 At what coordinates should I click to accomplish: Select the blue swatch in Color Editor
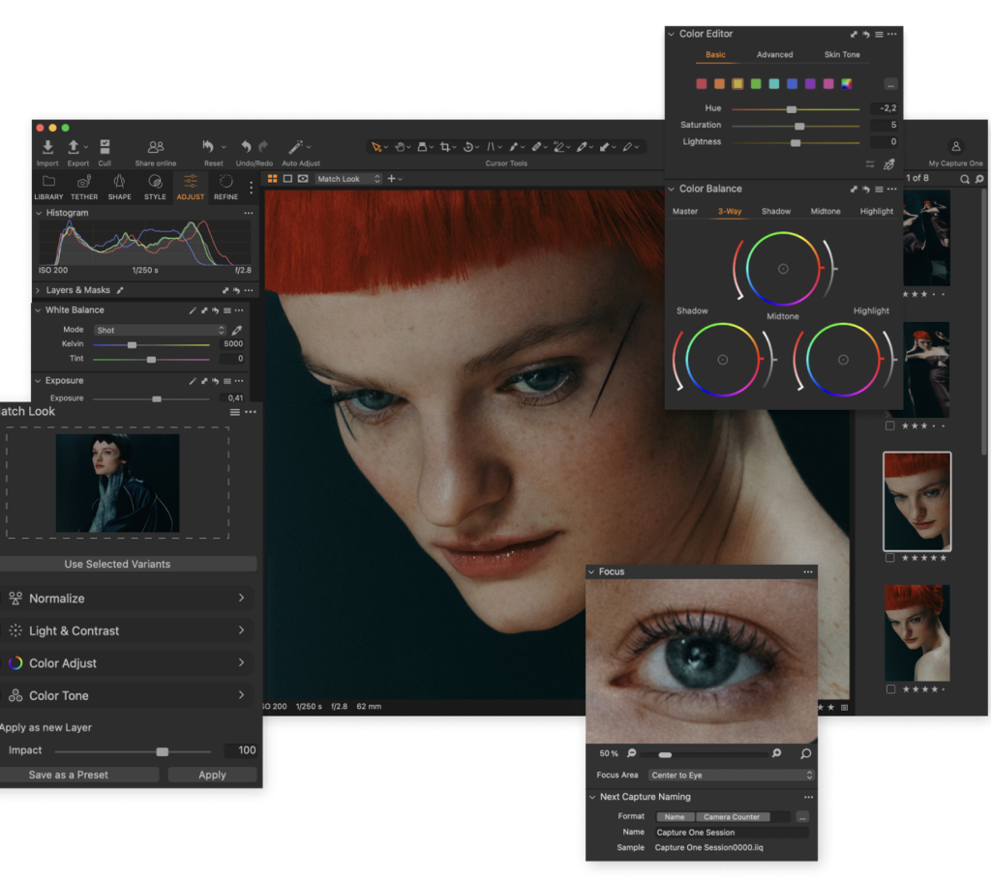click(793, 84)
